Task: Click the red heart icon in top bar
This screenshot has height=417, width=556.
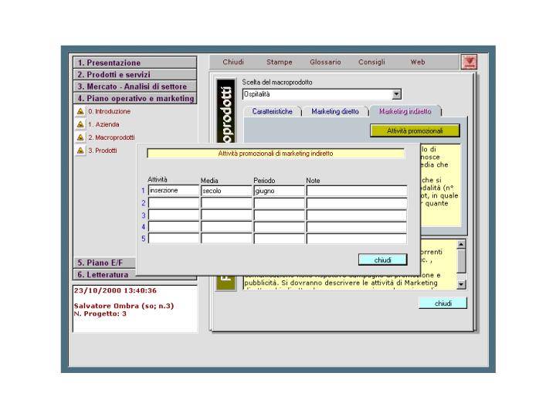Action: pos(470,62)
